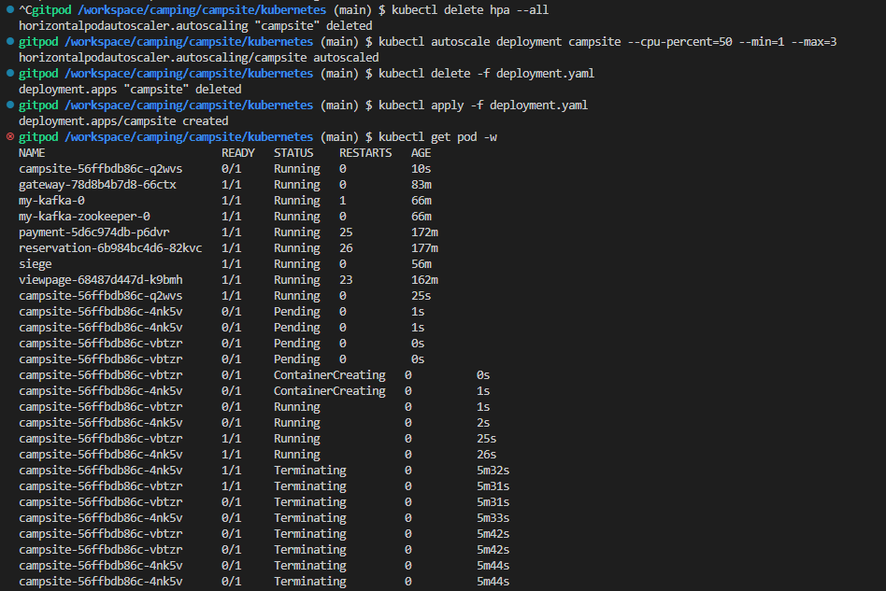The height and width of the screenshot is (591, 886).
Task: Click restart count '26' in reservation row
Action: click(346, 247)
